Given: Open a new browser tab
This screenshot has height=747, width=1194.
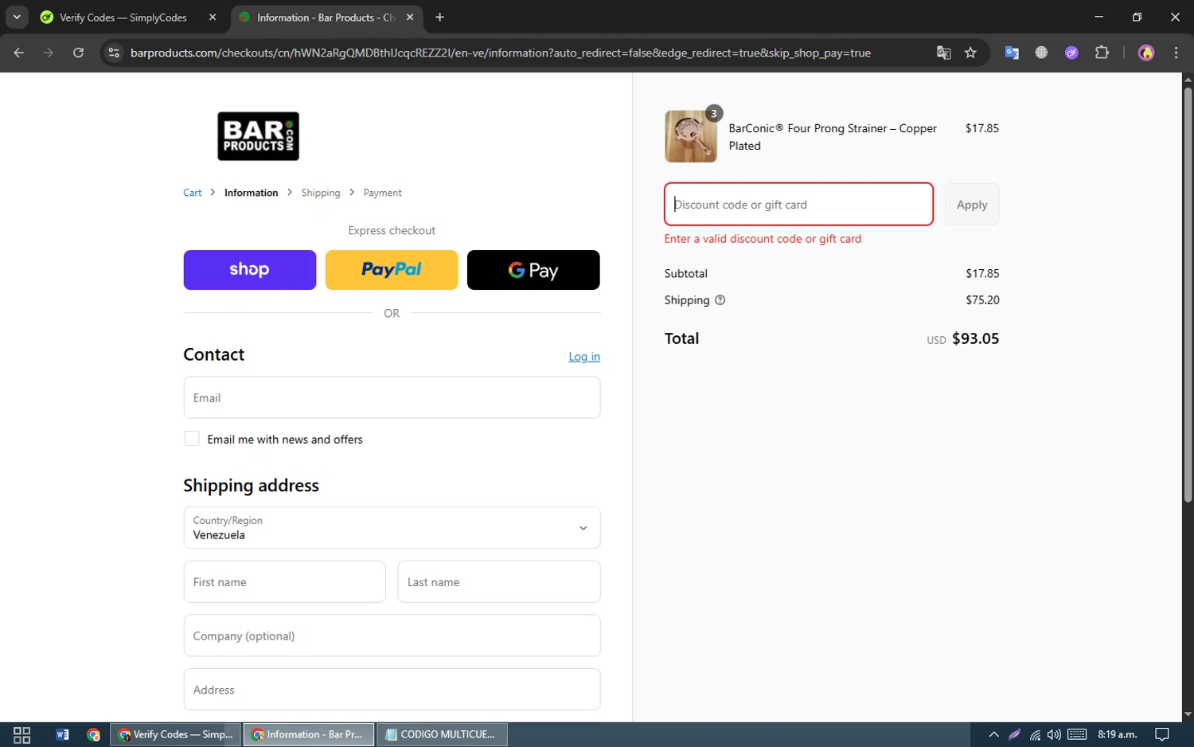Looking at the screenshot, I should coord(439,18).
